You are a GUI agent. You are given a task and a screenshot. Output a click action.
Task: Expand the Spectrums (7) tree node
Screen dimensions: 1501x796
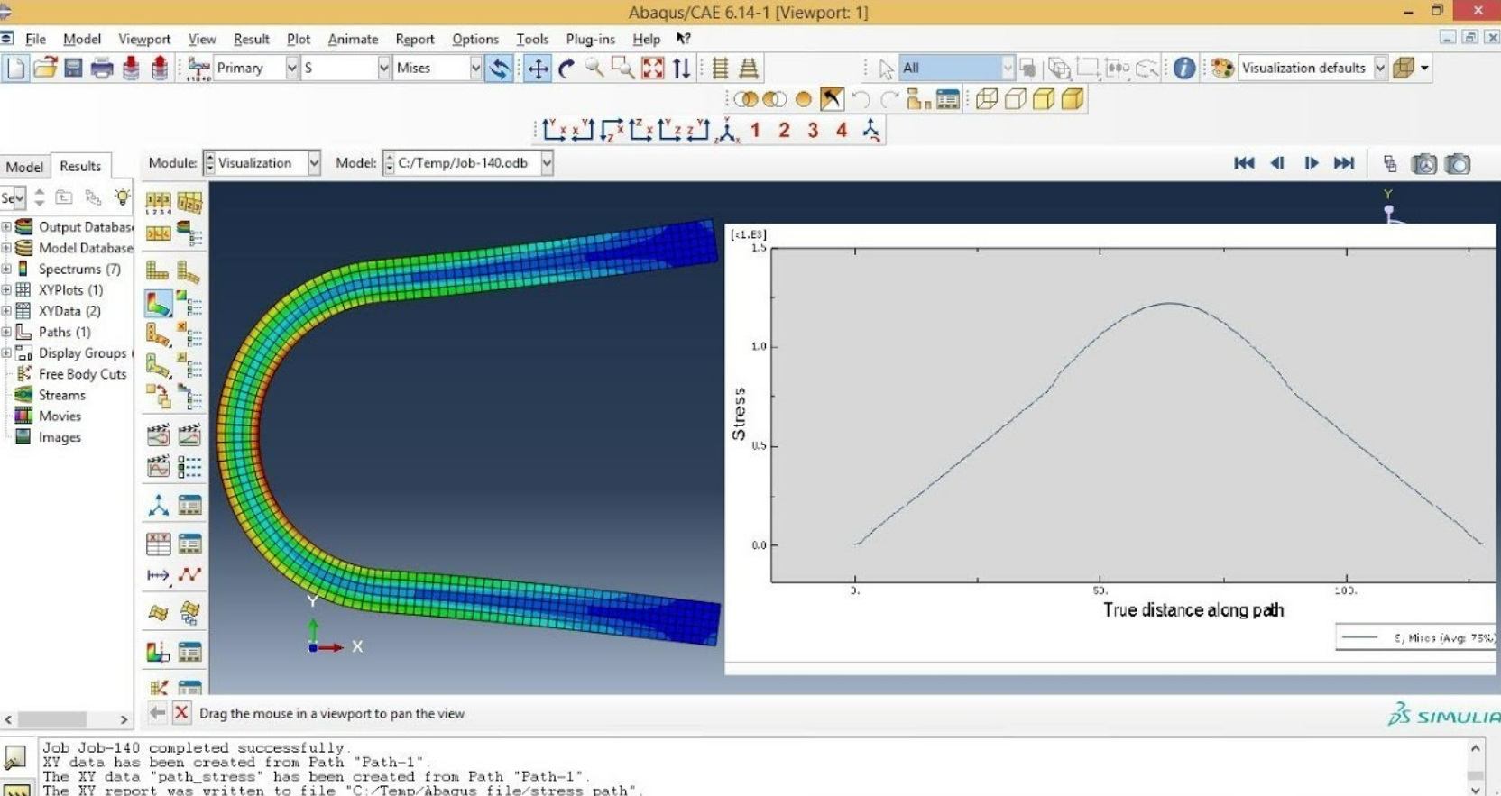[x=6, y=269]
